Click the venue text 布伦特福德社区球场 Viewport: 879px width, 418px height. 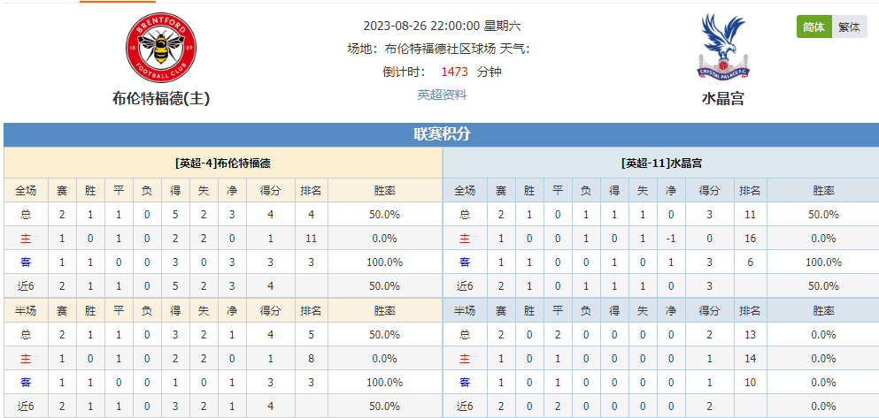click(x=440, y=49)
